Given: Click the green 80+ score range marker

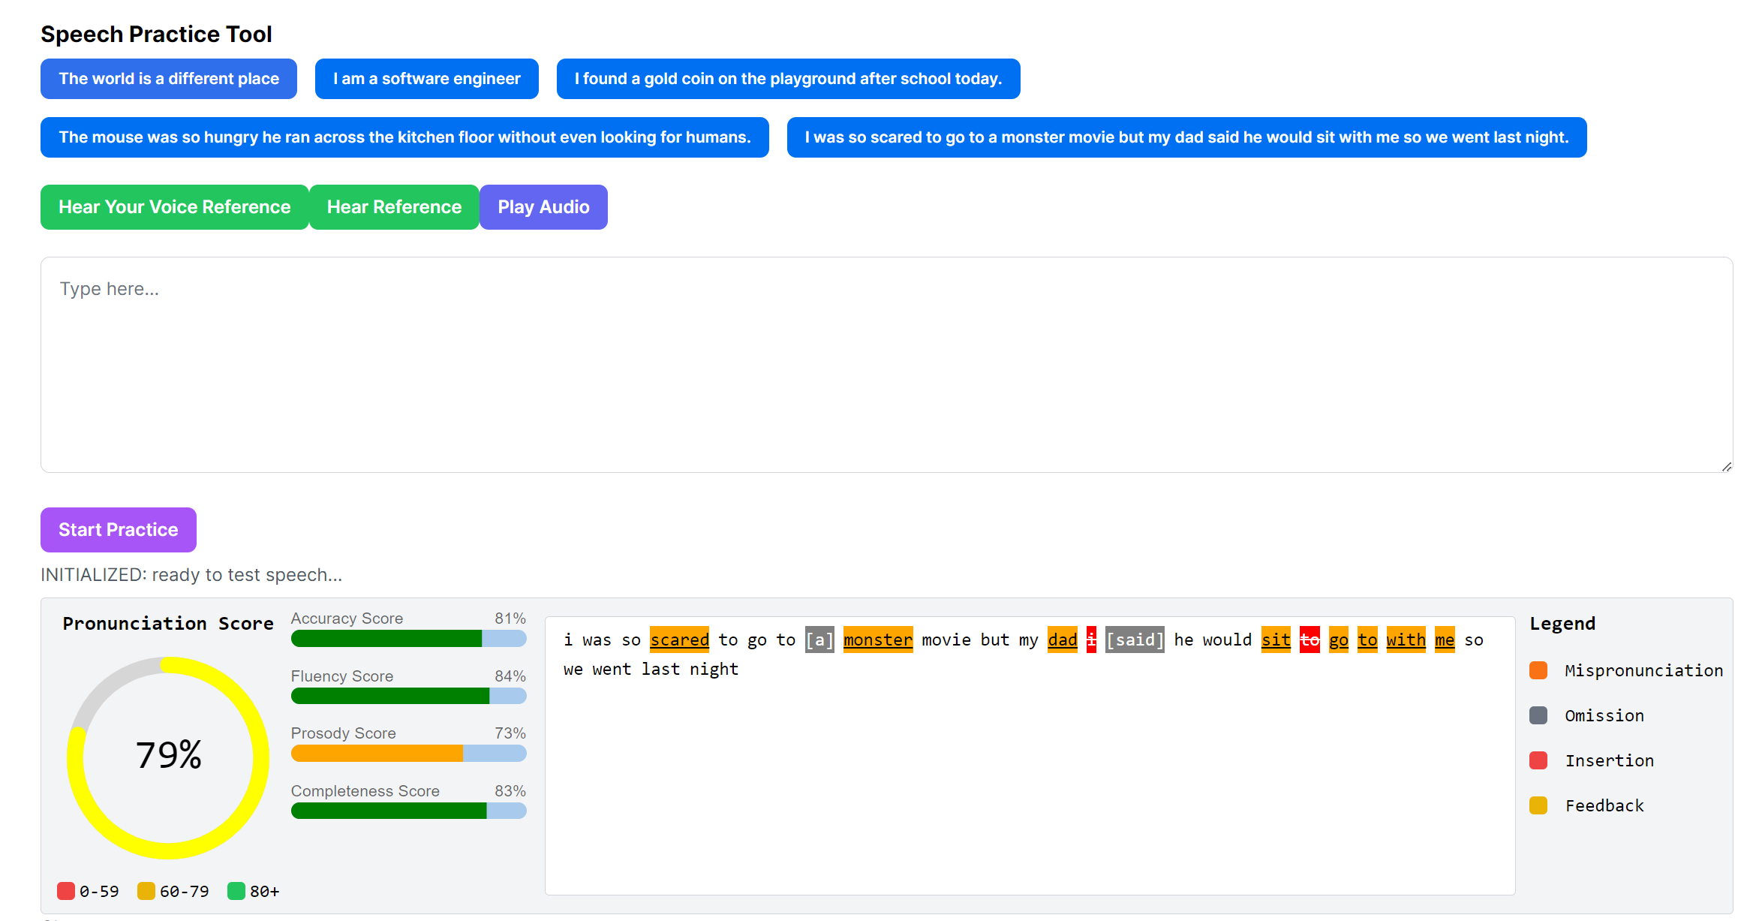Looking at the screenshot, I should [236, 891].
